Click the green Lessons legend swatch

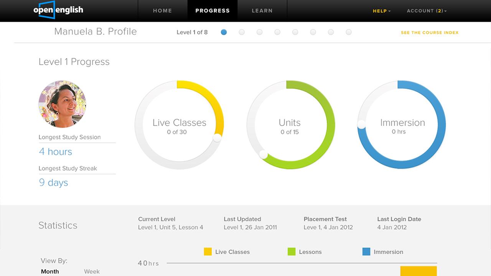click(x=292, y=252)
